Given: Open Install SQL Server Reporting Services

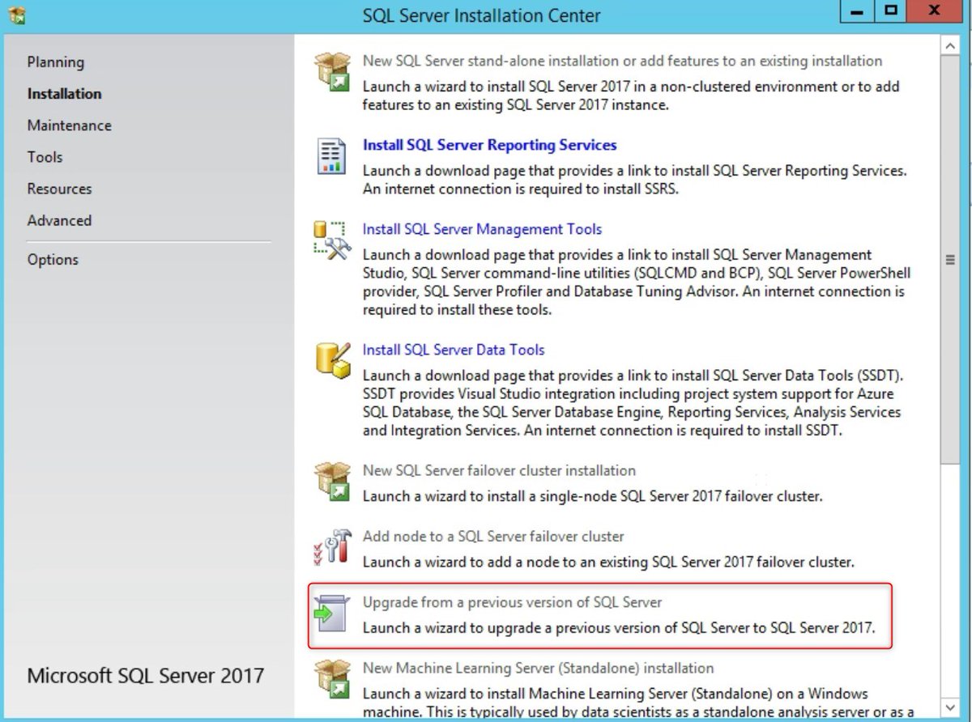Looking at the screenshot, I should click(489, 144).
